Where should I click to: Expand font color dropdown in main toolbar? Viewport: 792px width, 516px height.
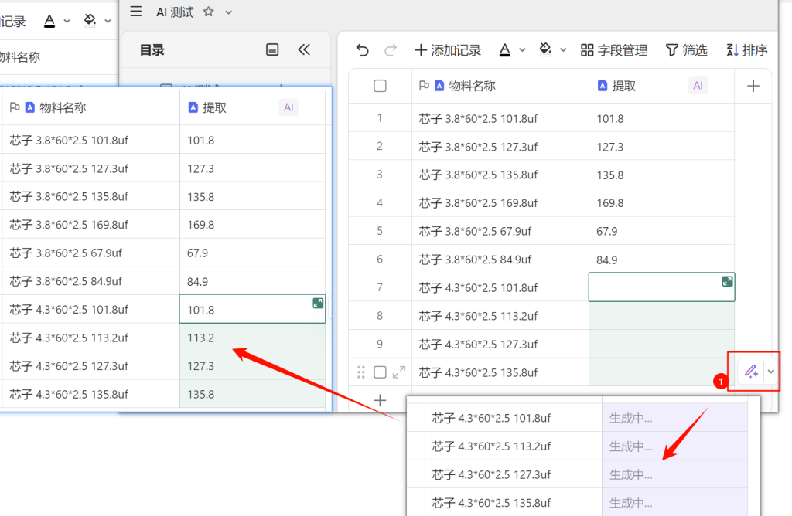(522, 50)
